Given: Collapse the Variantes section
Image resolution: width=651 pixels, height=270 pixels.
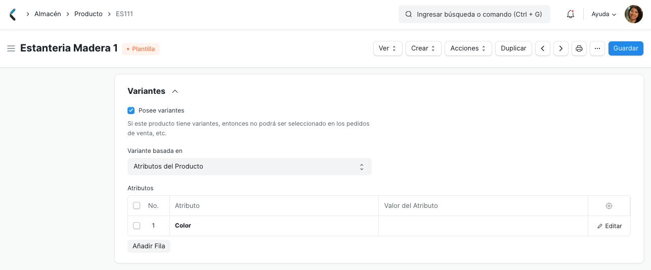Looking at the screenshot, I should pos(175,91).
